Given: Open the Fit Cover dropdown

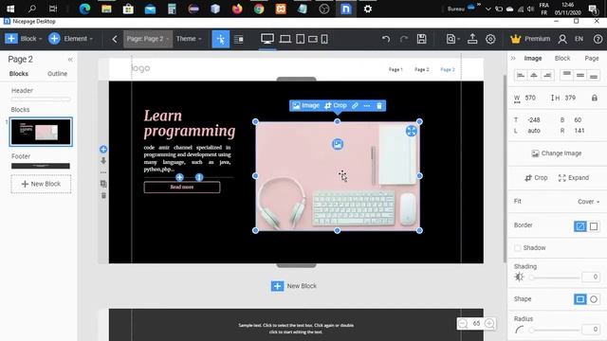Looking at the screenshot, I should point(588,202).
